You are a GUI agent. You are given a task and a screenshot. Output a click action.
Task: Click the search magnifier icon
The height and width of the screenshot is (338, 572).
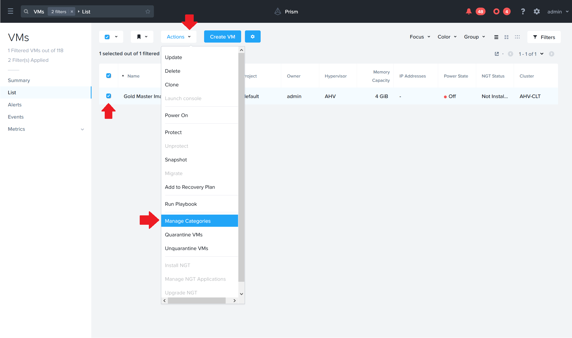coord(26,12)
